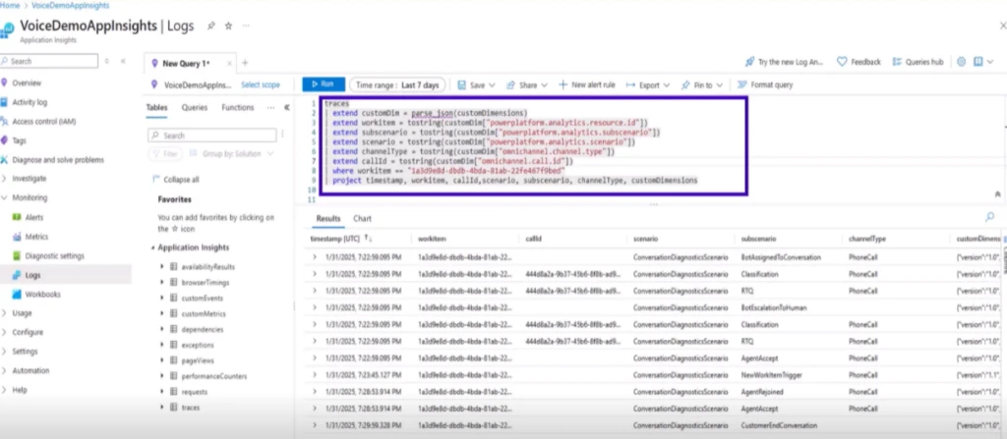
Task: Pin the Logs blade using the pin icon
Action: tap(211, 25)
